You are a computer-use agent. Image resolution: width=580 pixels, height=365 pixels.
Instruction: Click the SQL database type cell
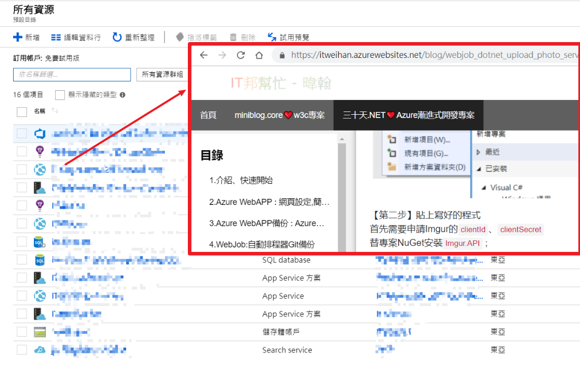(x=286, y=260)
